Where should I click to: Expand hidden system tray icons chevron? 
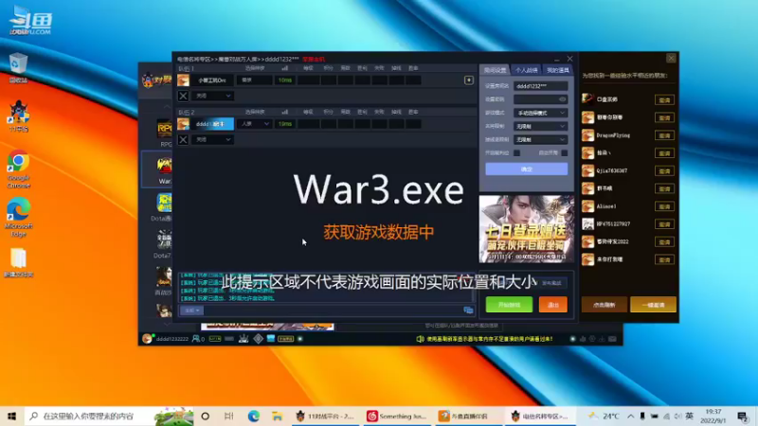point(630,416)
